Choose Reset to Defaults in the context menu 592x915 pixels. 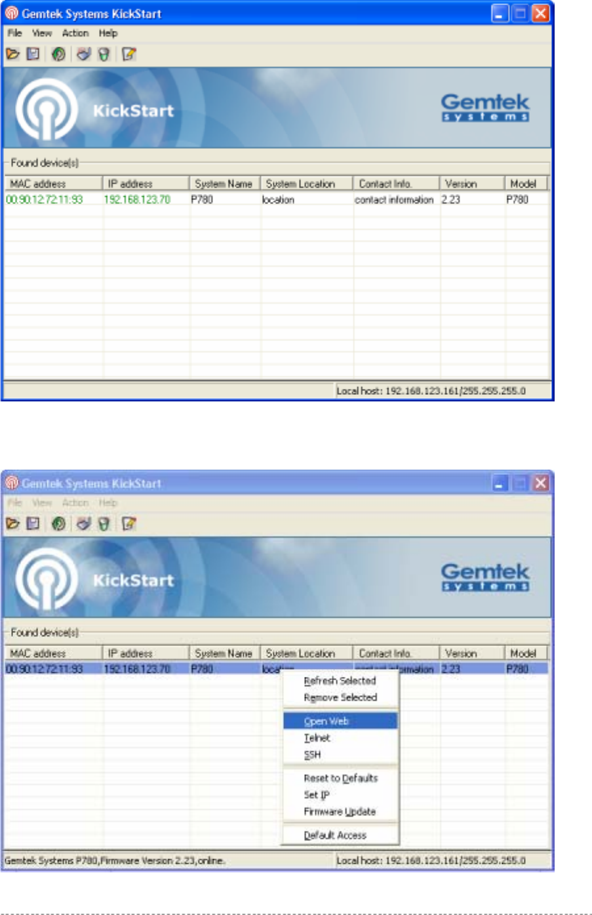coord(340,778)
